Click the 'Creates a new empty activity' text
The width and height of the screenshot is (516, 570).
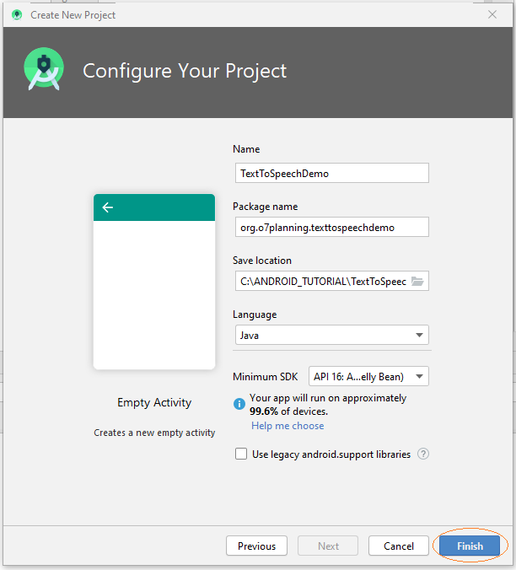pos(154,433)
